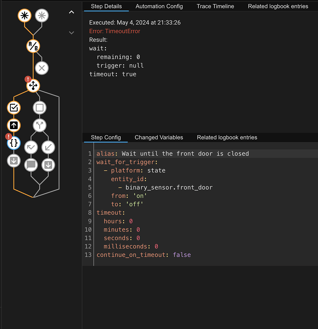The width and height of the screenshot is (318, 329).
Task: Click the black upward-arrow action node
Action: (14, 125)
